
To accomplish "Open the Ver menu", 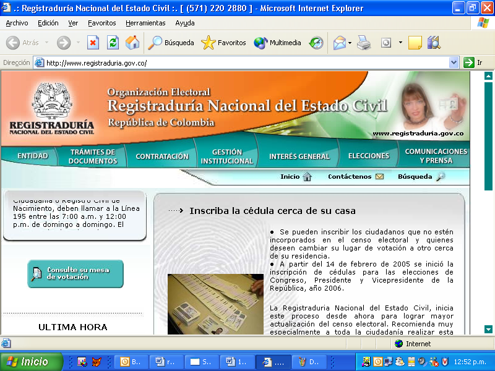I will (73, 23).
